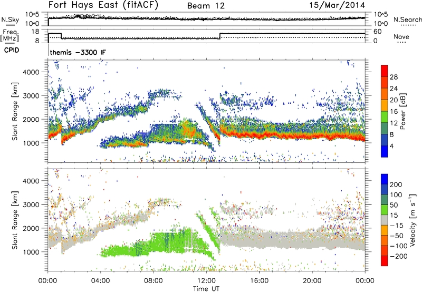Click the '20:00' time axis label
Viewport: 422px width, 292px height.
pos(312,281)
